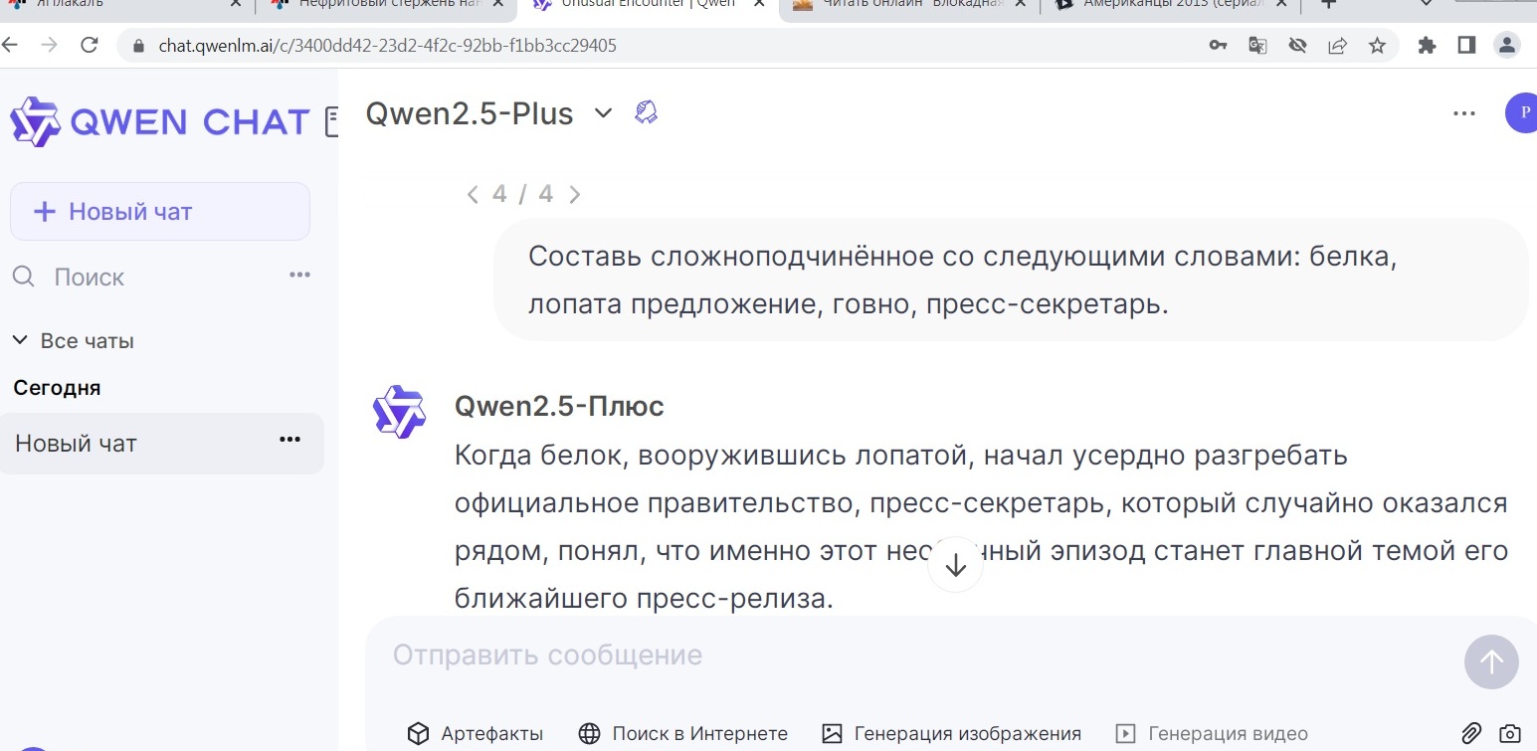
Task: Click the send message arrow button
Action: (x=1491, y=661)
